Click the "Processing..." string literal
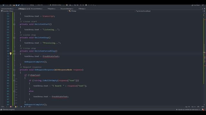The image size is (206, 115). click(51, 43)
